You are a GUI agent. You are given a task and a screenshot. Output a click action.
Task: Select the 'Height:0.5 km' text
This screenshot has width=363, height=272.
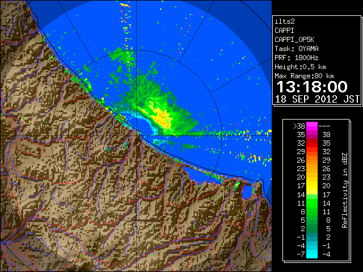[x=300, y=67]
